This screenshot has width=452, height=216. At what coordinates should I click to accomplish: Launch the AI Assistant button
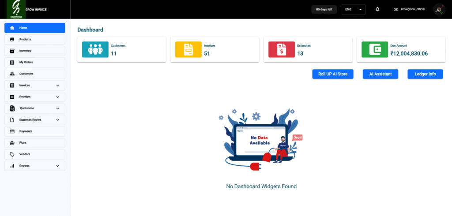[380, 74]
